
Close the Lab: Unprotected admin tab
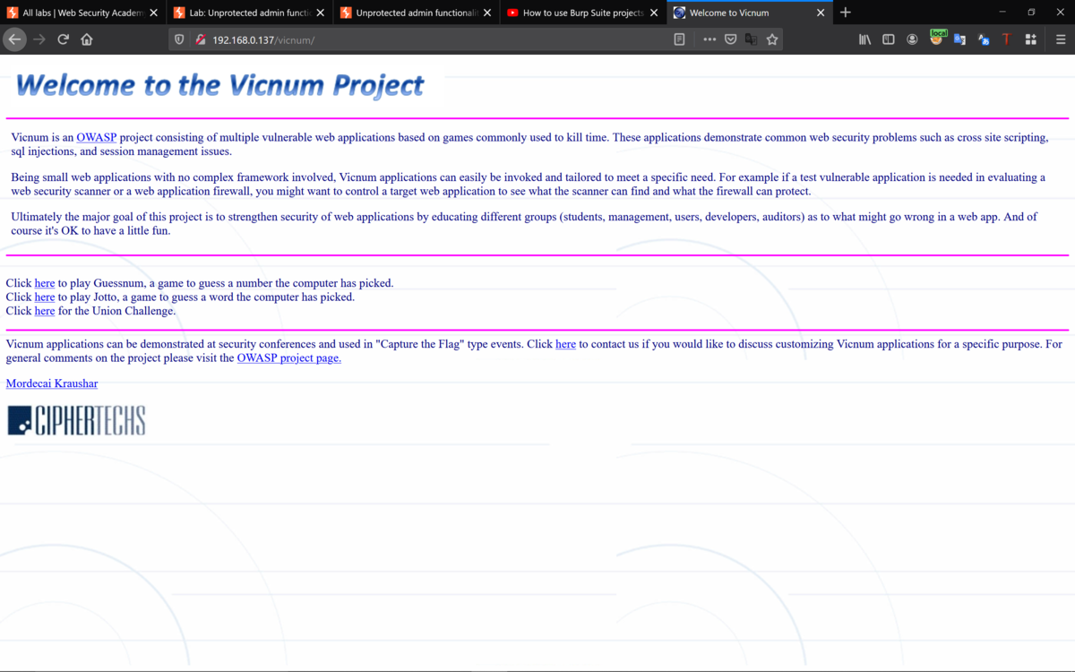coord(320,13)
